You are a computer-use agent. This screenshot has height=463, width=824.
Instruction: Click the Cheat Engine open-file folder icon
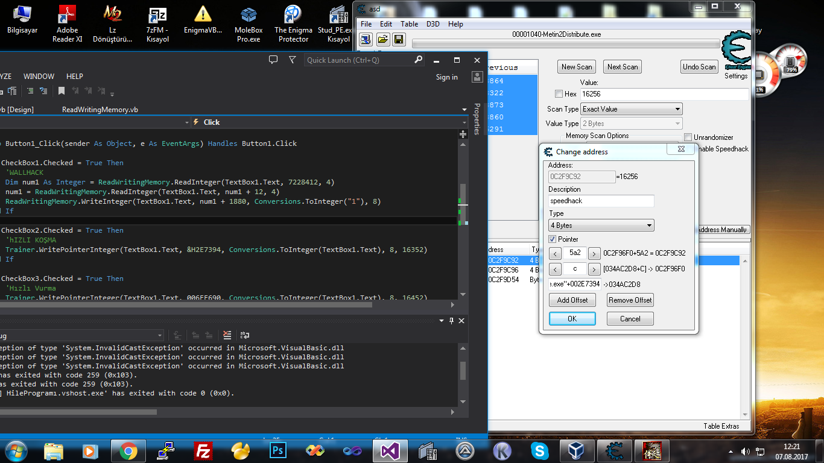click(382, 40)
